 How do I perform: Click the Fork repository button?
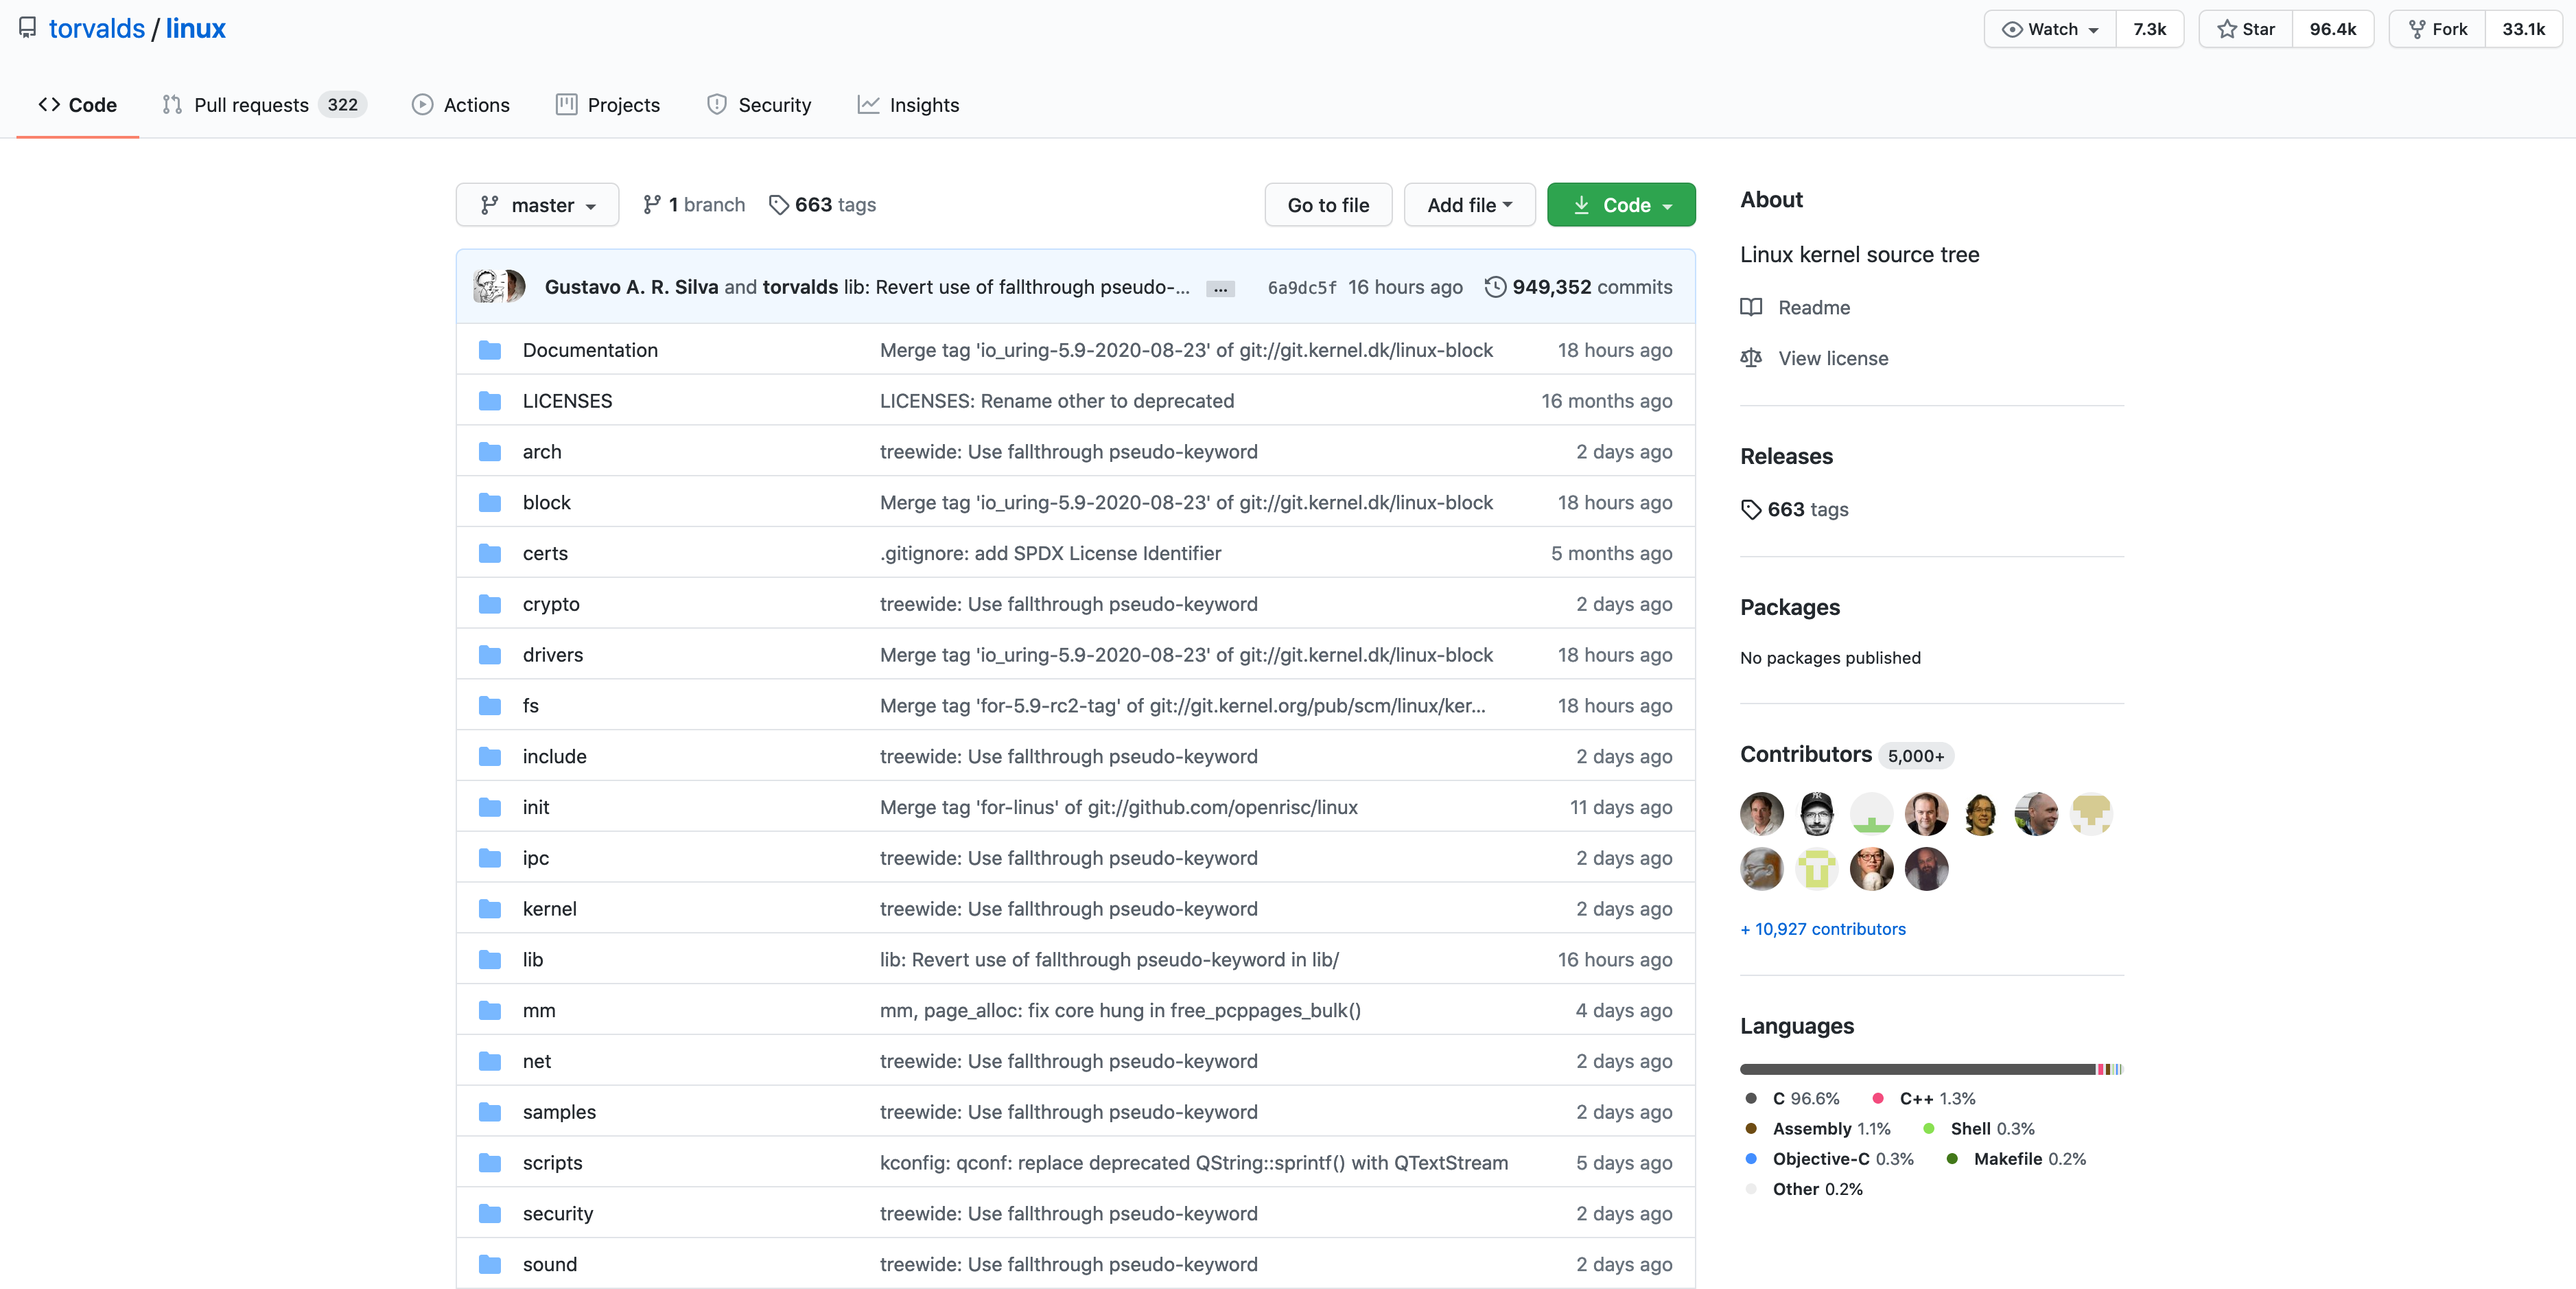(2437, 29)
